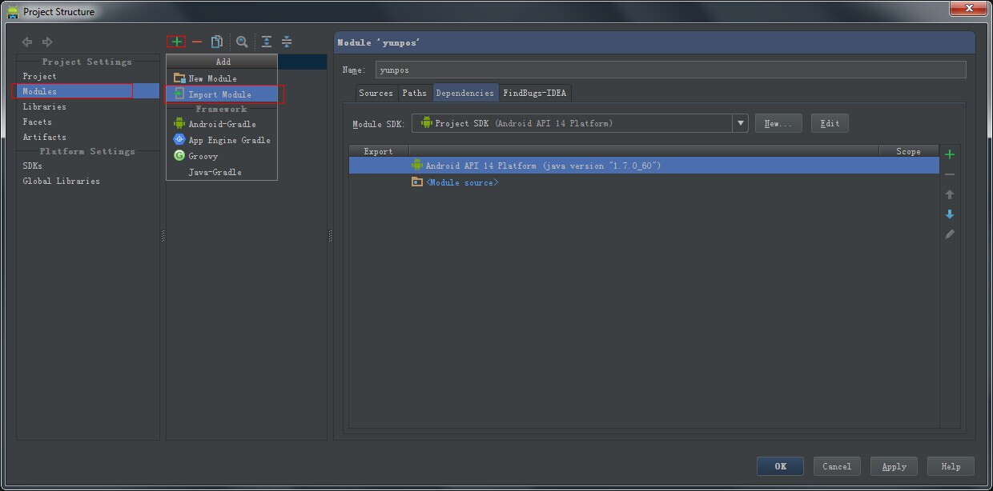Open the Module SDK dropdown arrow
This screenshot has height=491, width=993.
point(741,123)
